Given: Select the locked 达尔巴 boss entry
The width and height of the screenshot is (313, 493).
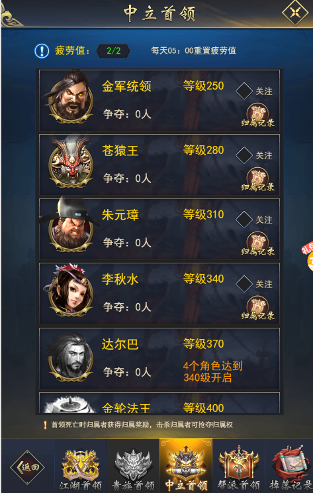Looking at the screenshot, I should (159, 358).
